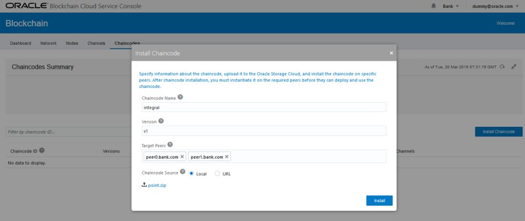The image size is (525, 221).
Task: Click help icon next to Target Peers
Action: coord(170,145)
